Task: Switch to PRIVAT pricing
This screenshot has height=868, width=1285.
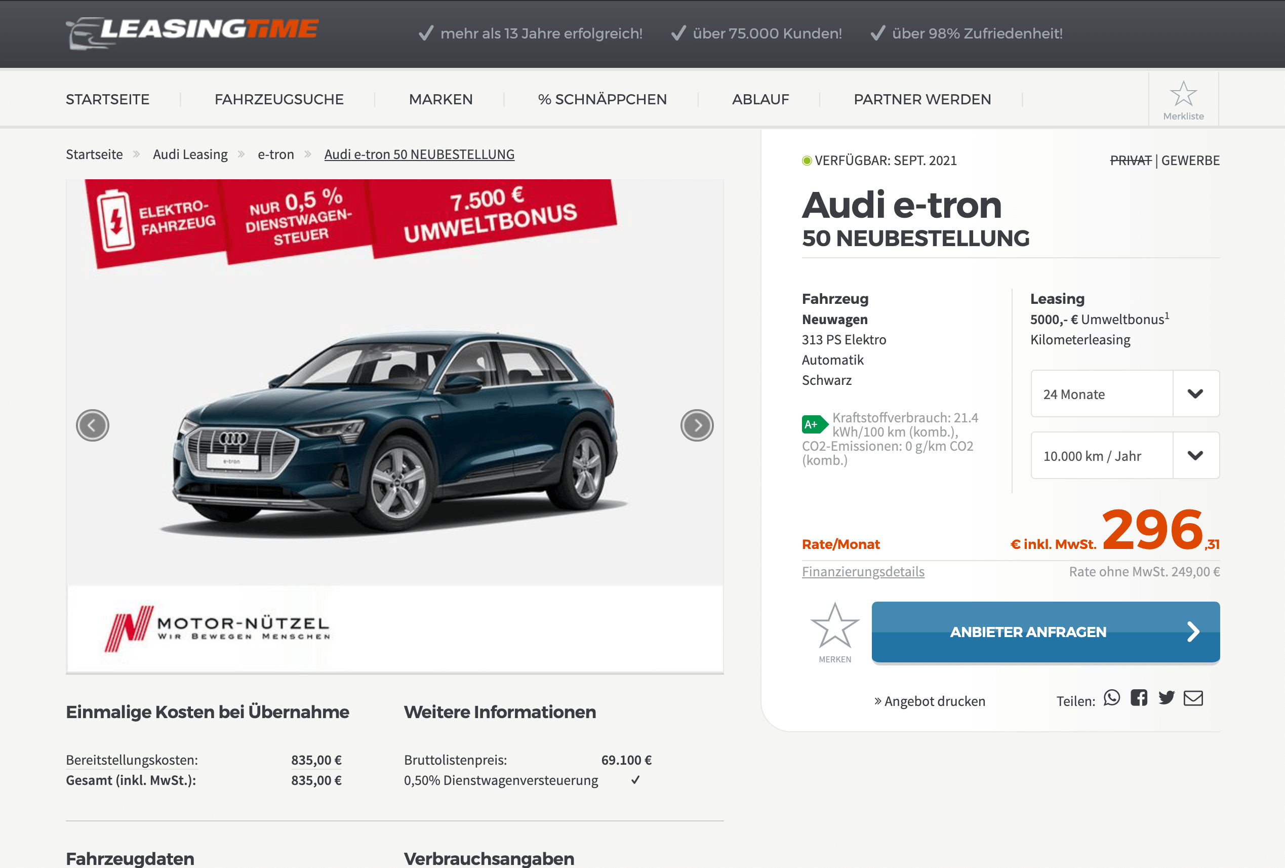Action: [1131, 161]
